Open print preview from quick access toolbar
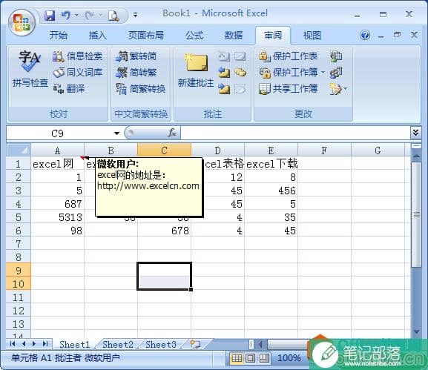Screen dimensions: 428x370 (x=113, y=16)
